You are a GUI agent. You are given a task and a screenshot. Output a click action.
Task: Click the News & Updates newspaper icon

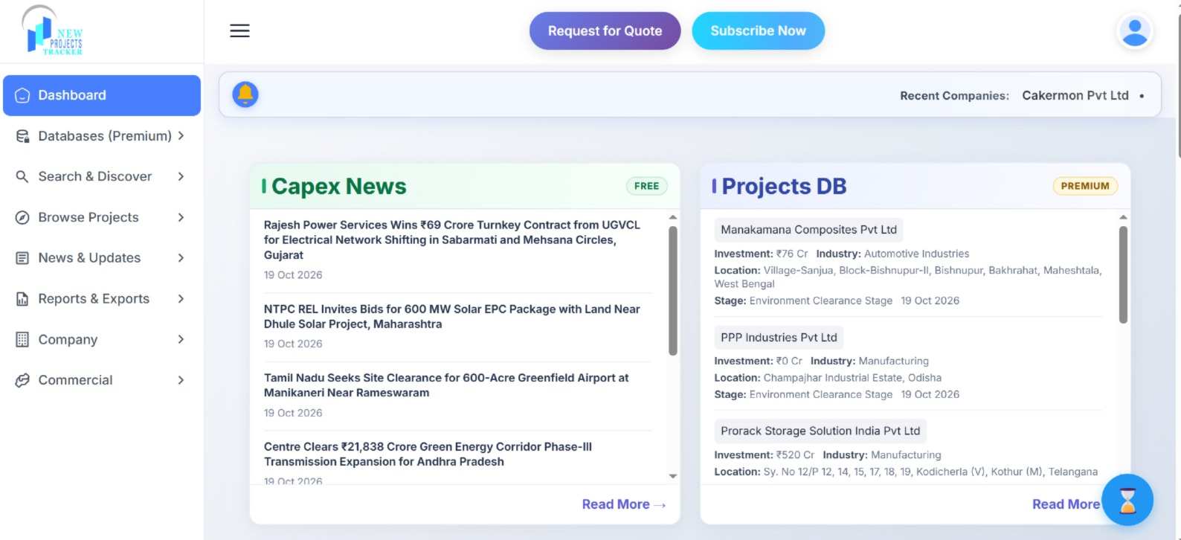[22, 258]
